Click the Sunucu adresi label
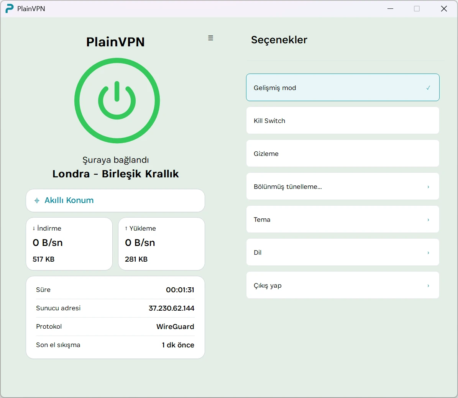This screenshot has width=458, height=398. tap(58, 308)
